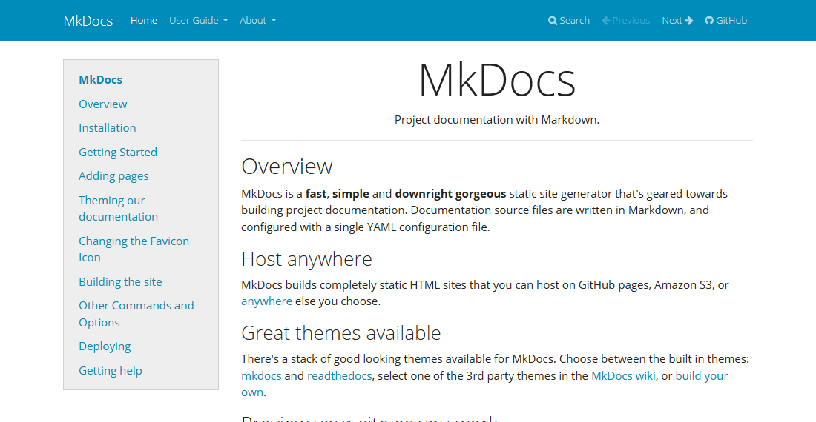
Task: Jump to Adding pages in sidebar
Action: 113,176
